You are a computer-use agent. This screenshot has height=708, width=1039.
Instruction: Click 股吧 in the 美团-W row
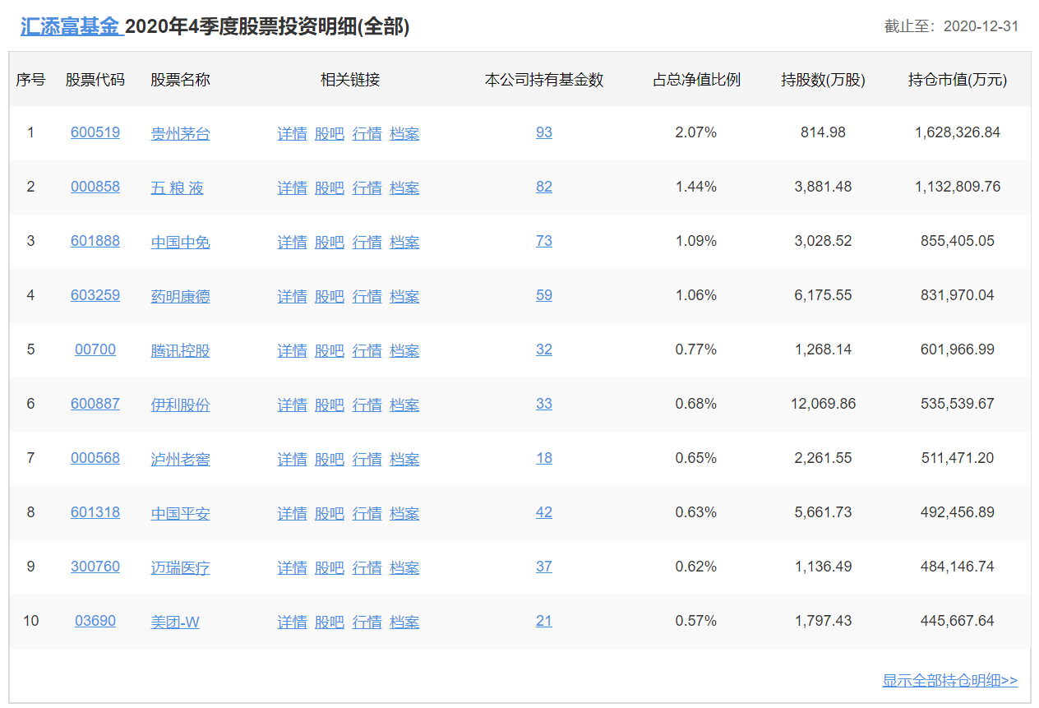[330, 622]
